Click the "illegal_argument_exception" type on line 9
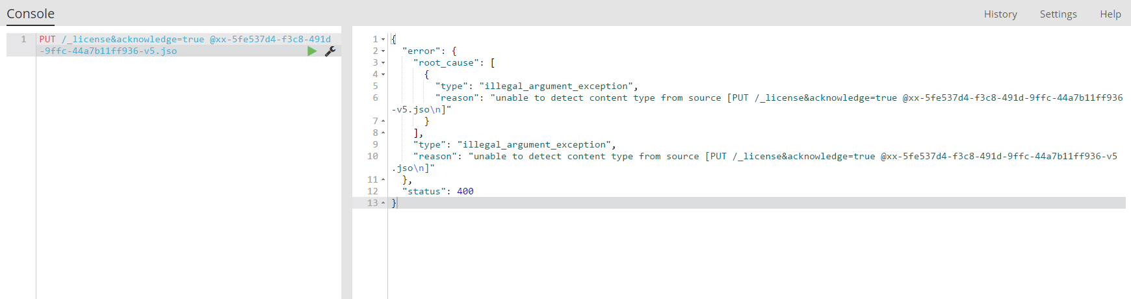Viewport: 1131px width, 299px height. pos(534,144)
